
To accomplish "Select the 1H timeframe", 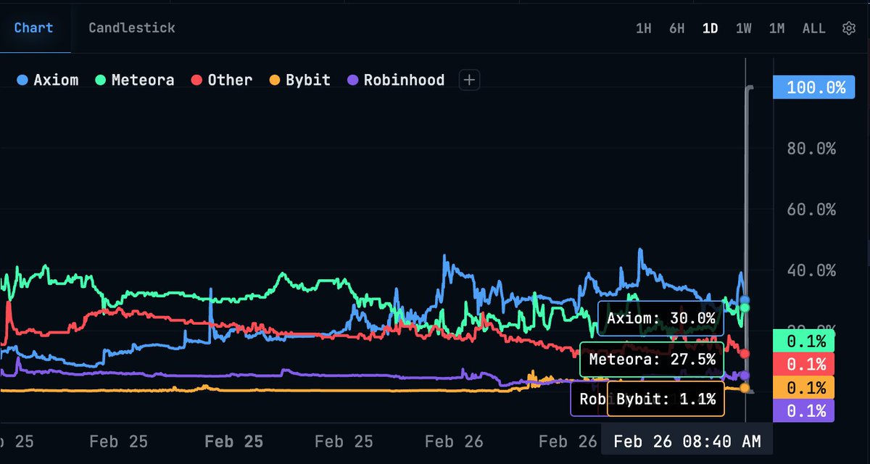I will 643,28.
